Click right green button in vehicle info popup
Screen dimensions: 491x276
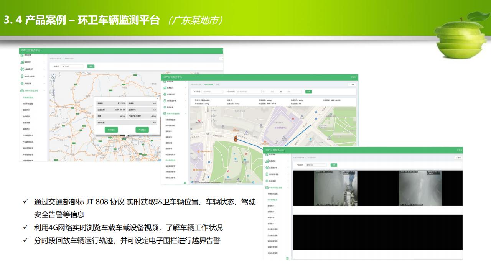point(142,130)
